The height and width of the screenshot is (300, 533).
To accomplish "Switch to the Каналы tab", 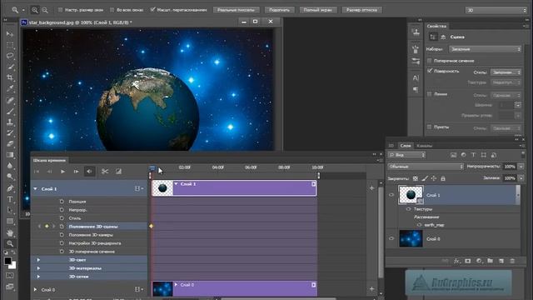I will click(424, 146).
